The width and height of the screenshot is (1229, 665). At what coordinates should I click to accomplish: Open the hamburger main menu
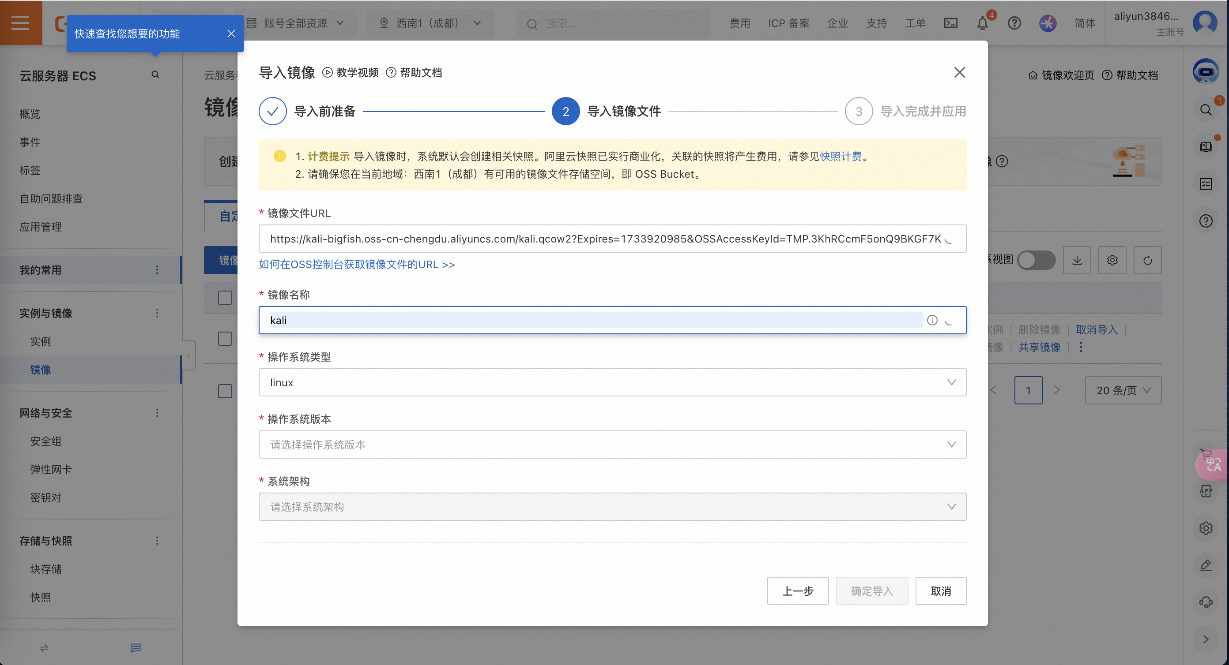[x=20, y=22]
